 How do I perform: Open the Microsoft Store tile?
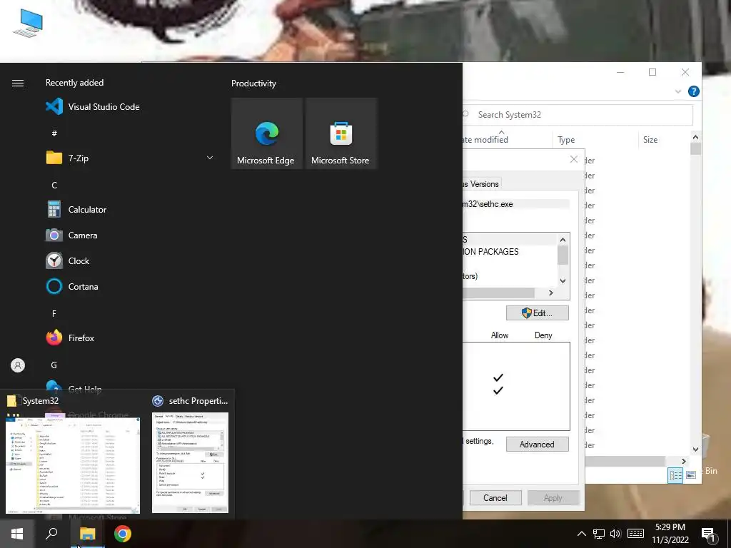point(341,133)
